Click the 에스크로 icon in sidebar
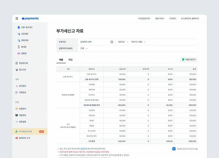Viewport: 219px width, 158px height. (x=17, y=69)
